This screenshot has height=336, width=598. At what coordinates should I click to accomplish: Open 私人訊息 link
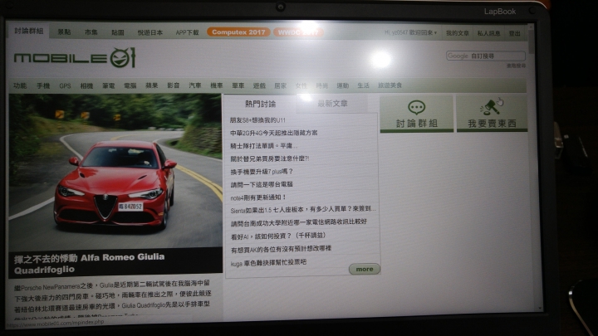(x=488, y=33)
